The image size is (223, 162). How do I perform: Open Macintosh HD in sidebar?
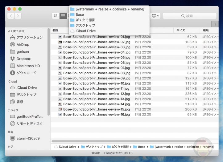25,66
